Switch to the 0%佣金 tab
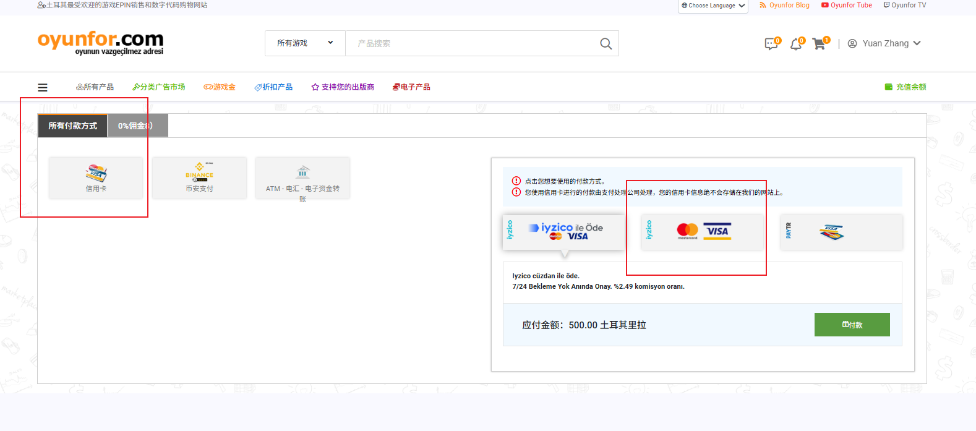Viewport: 976px width, 431px height. pyautogui.click(x=137, y=126)
